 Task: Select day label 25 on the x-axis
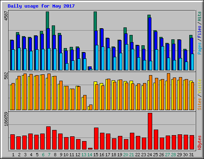click(x=155, y=155)
